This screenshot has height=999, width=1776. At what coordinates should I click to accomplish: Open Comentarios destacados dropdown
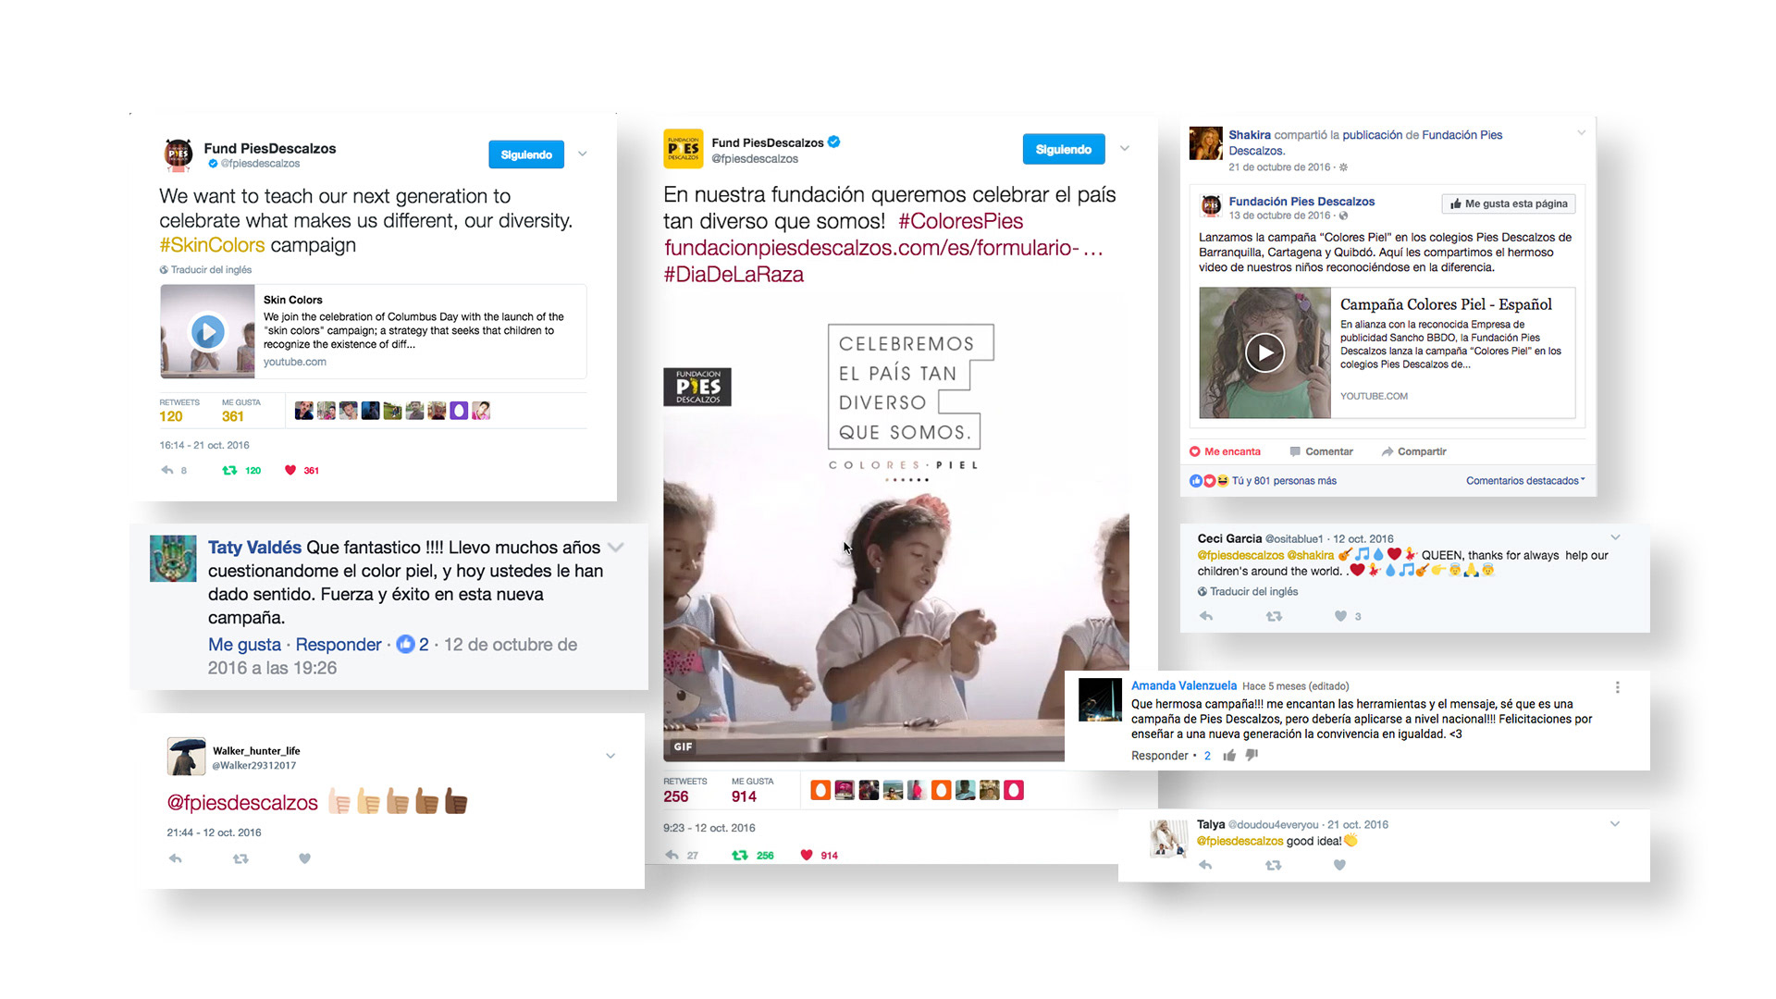click(1524, 480)
